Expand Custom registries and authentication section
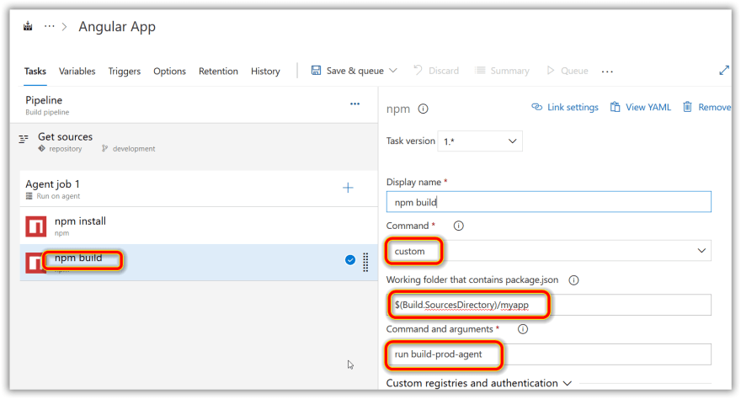The height and width of the screenshot is (399, 741). [x=479, y=383]
